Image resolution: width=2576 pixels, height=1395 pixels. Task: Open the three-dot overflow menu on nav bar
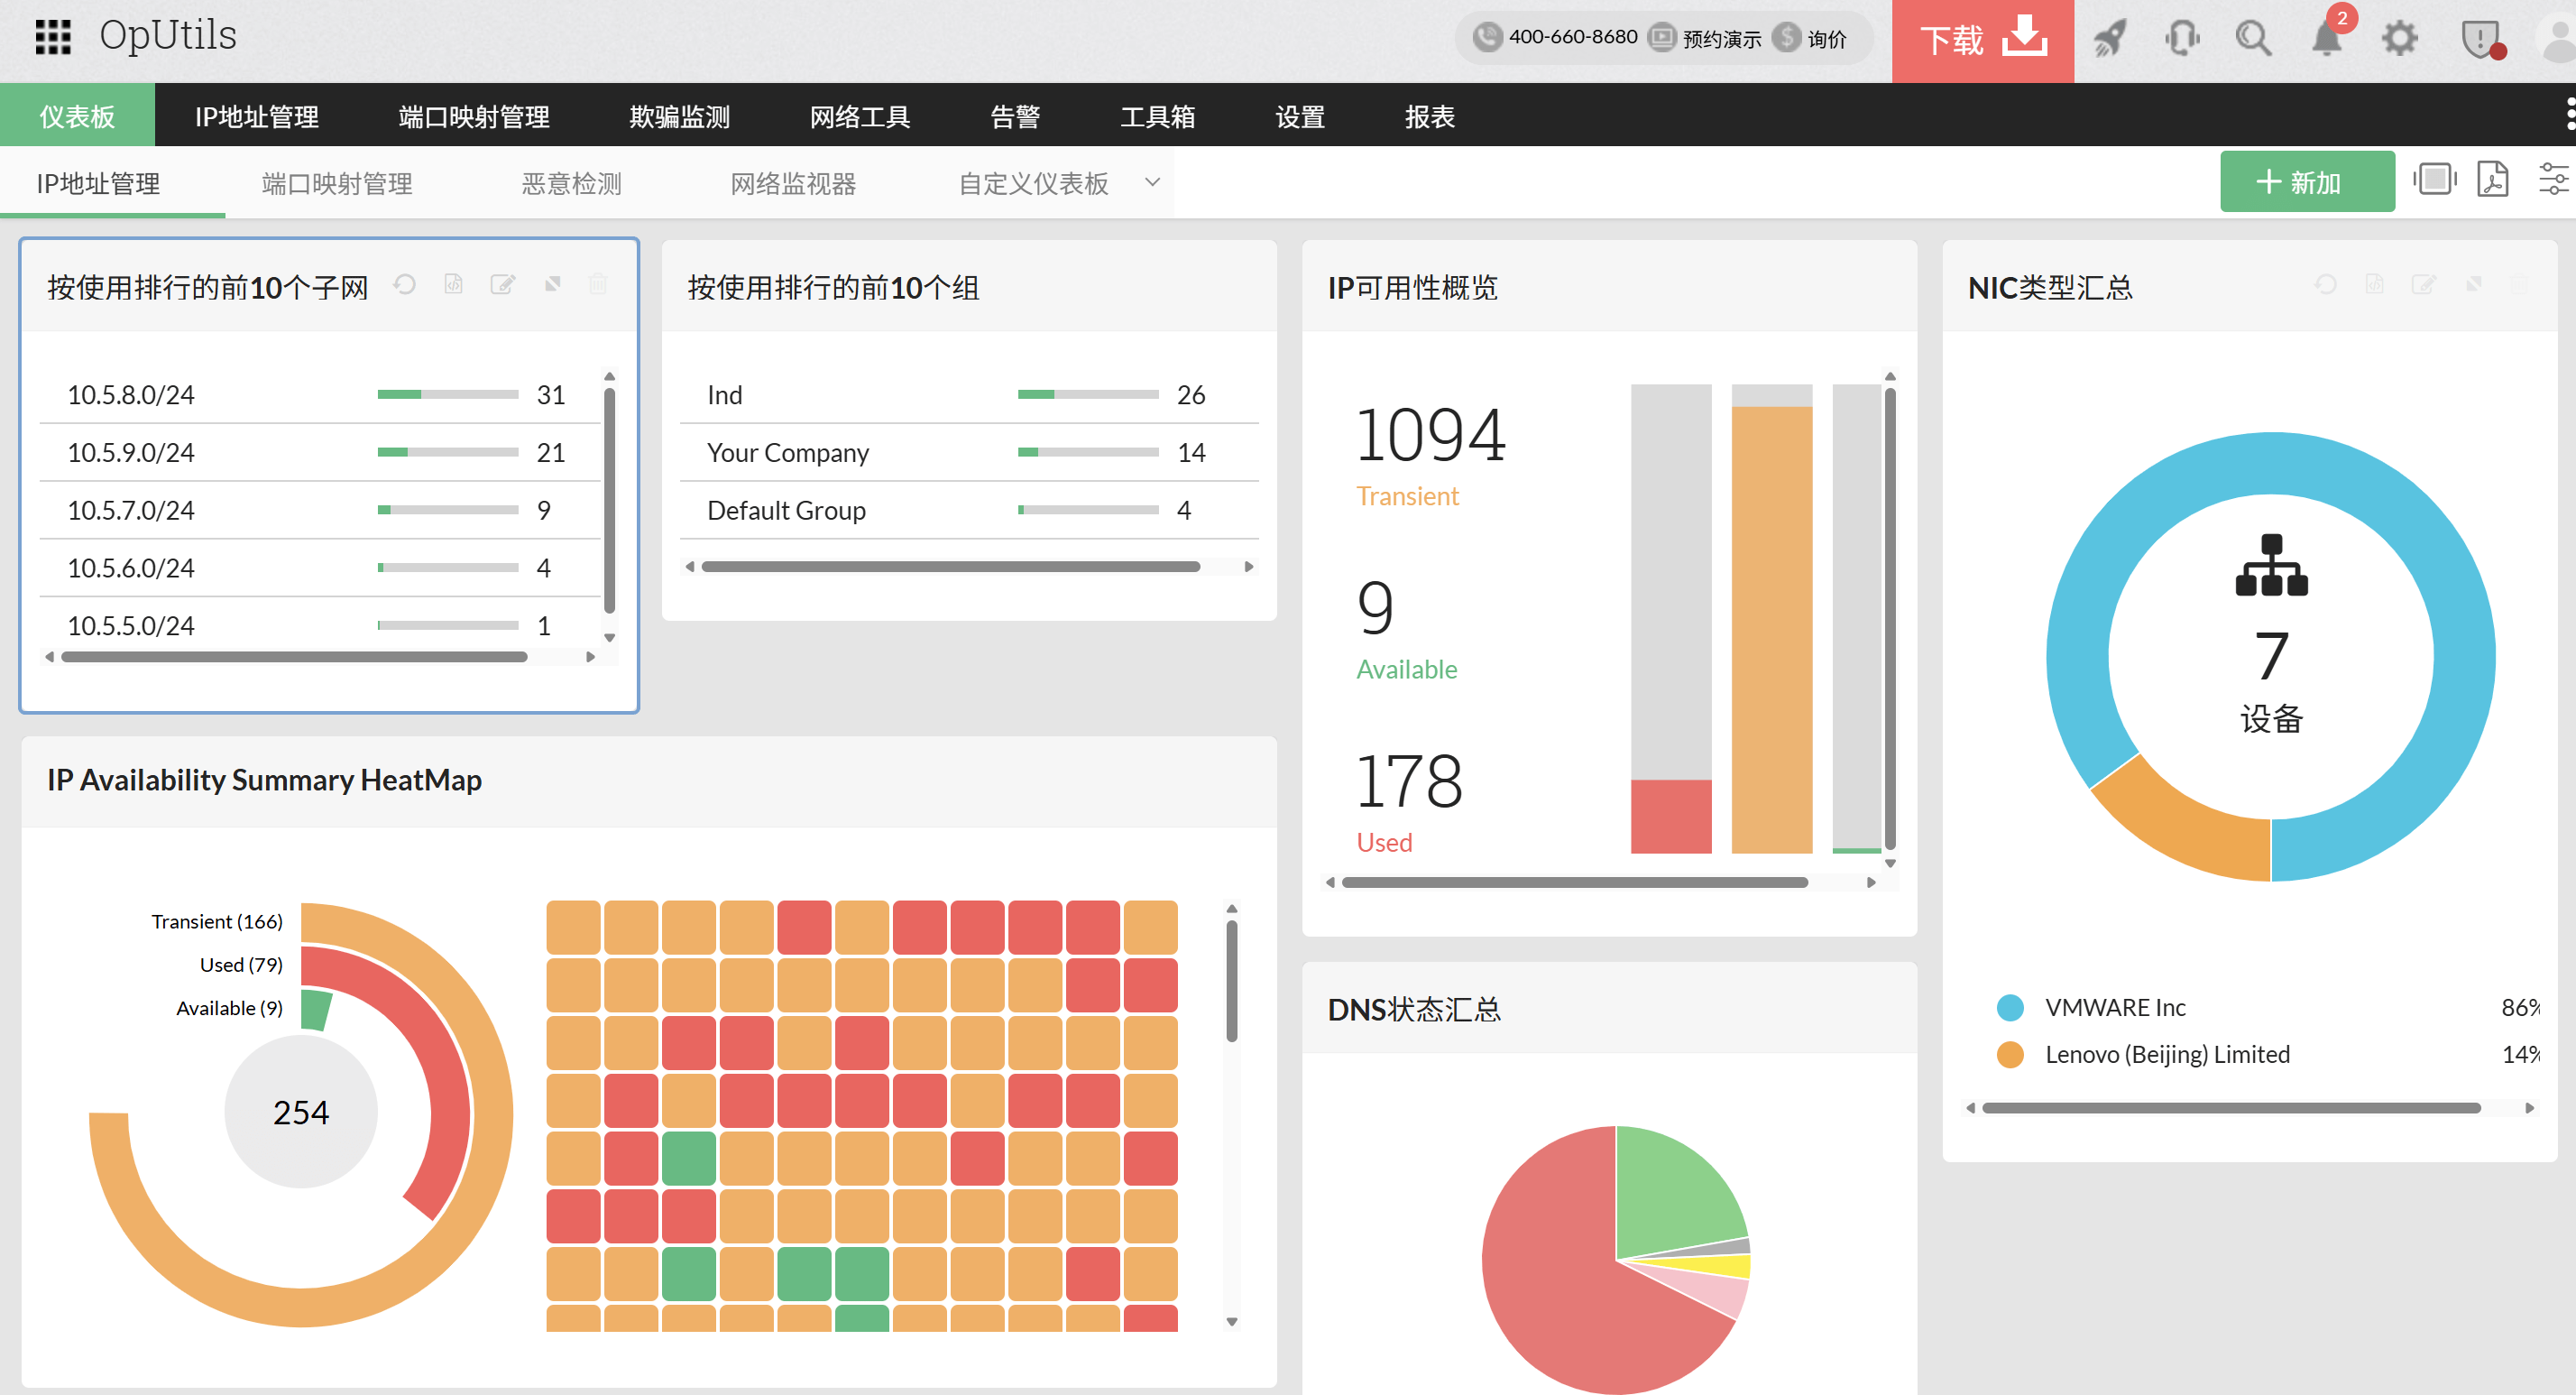coord(2569,115)
